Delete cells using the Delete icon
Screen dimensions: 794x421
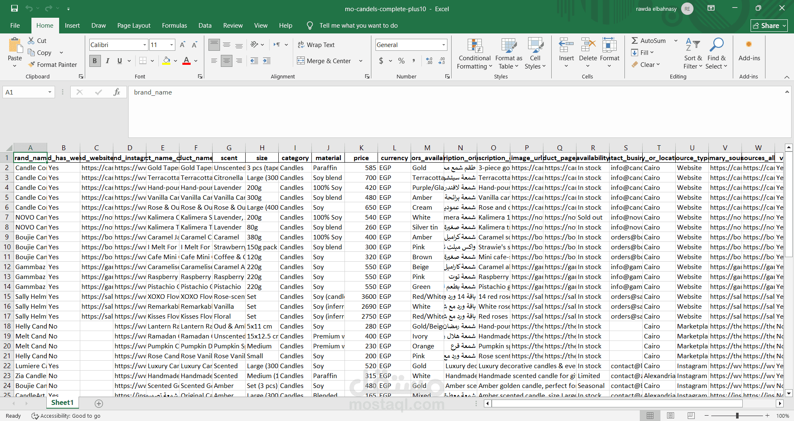588,45
